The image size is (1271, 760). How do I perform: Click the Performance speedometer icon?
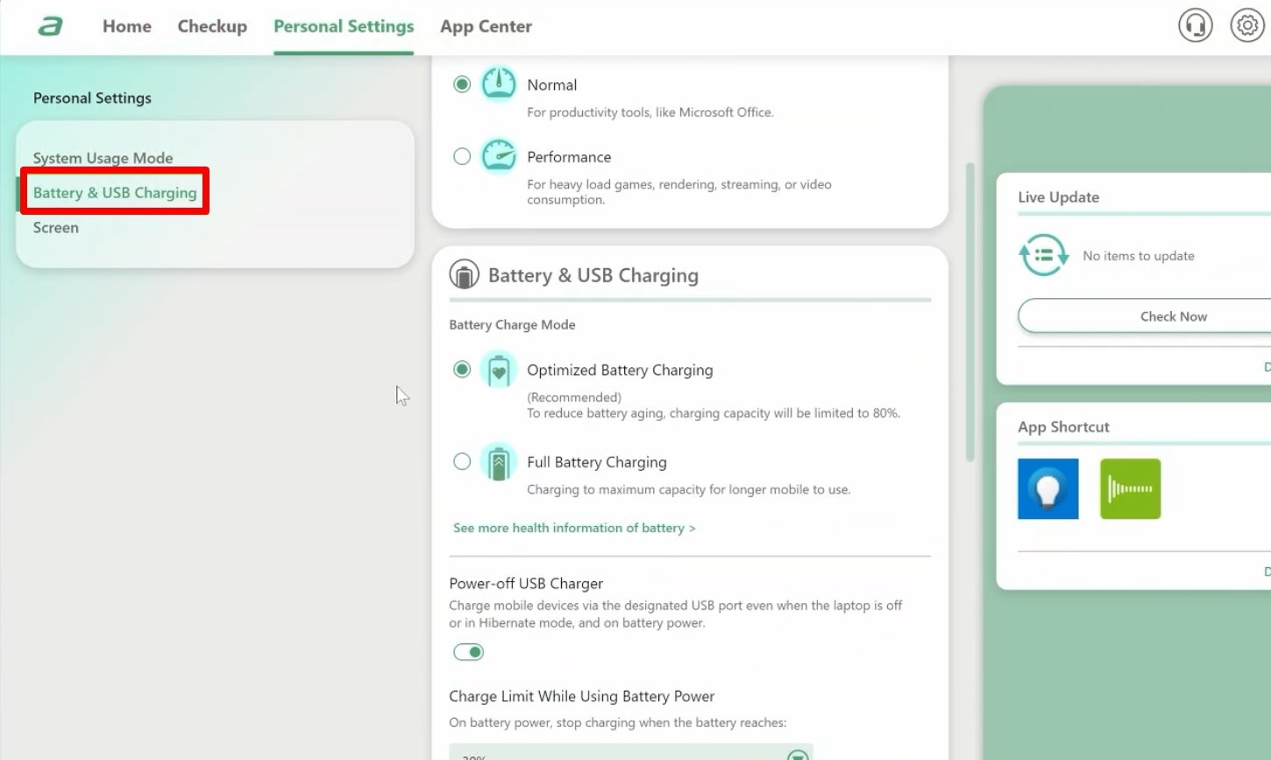click(499, 158)
